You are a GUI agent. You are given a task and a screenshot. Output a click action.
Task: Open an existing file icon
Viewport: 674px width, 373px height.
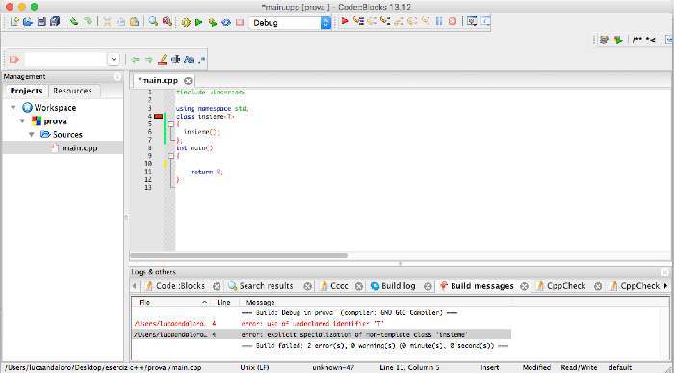coord(28,22)
